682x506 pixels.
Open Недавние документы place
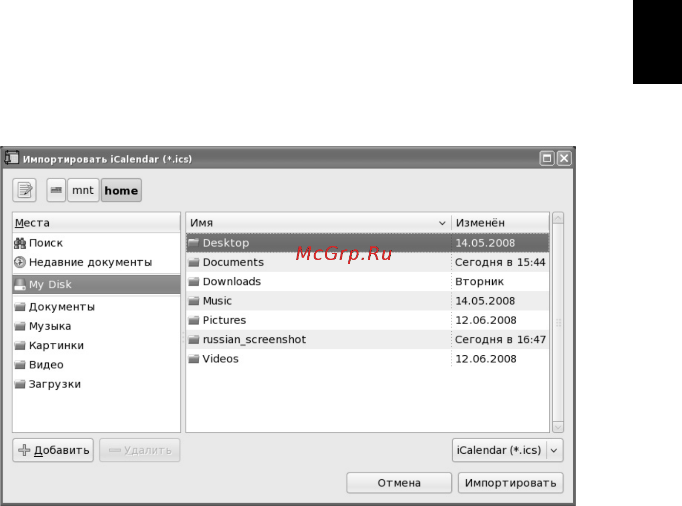[97, 263]
